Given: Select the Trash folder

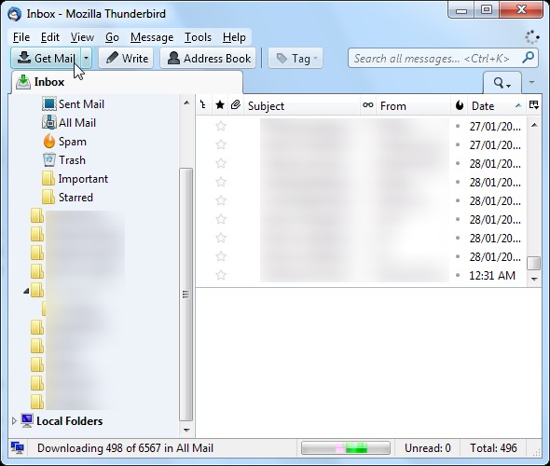Looking at the screenshot, I should click(72, 160).
